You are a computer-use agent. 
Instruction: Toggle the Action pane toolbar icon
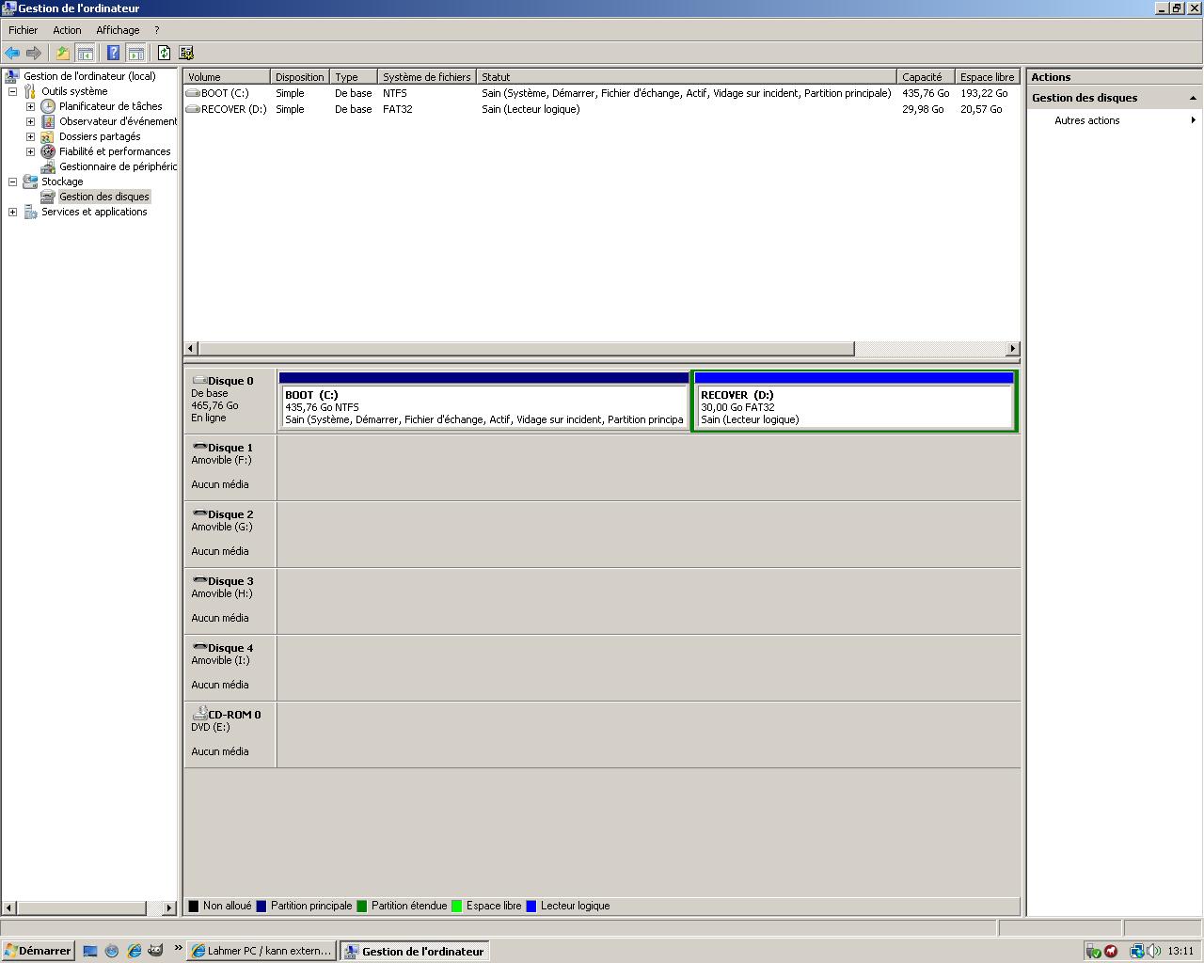click(x=135, y=53)
